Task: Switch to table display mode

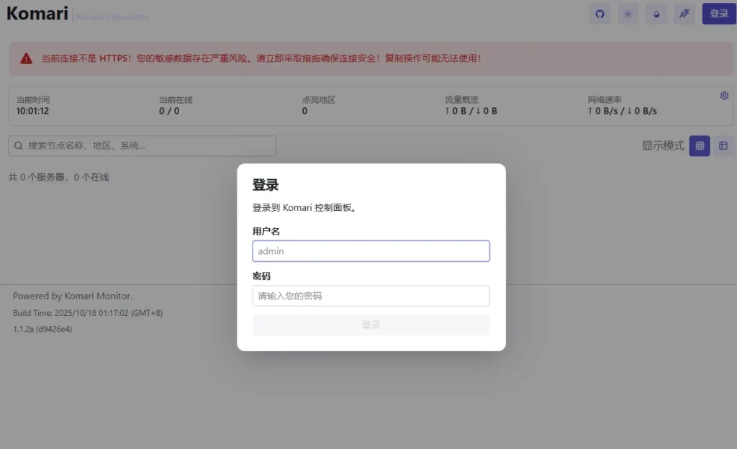Action: pos(723,146)
